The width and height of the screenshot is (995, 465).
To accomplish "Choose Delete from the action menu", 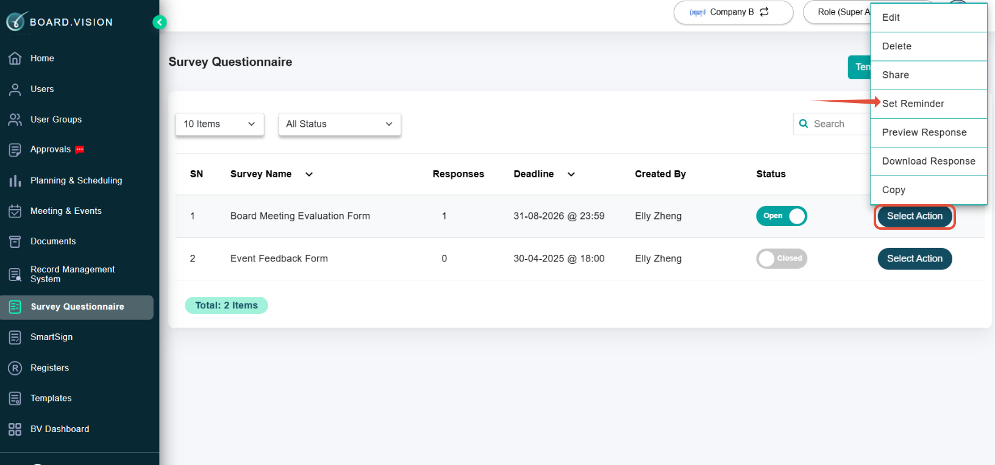I will (929, 46).
